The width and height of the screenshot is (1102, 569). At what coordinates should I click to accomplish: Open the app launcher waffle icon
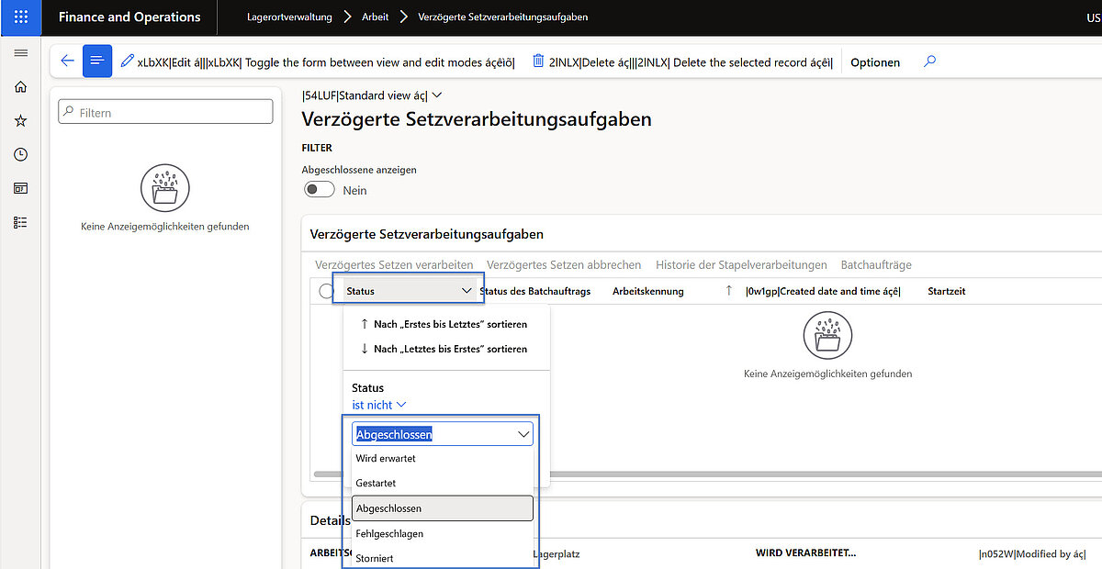(x=20, y=17)
